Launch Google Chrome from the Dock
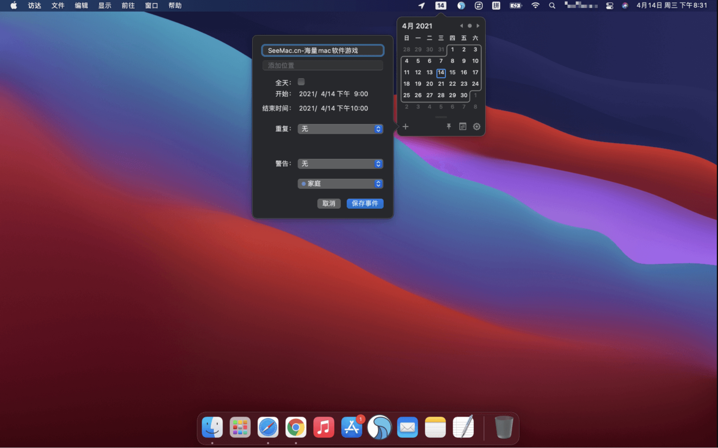 coord(296,427)
